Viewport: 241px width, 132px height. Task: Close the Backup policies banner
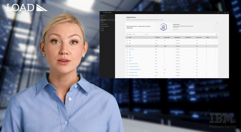217,23
